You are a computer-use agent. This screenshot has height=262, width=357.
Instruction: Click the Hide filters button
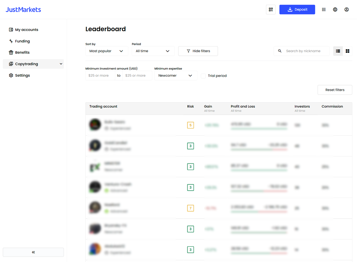pyautogui.click(x=198, y=51)
